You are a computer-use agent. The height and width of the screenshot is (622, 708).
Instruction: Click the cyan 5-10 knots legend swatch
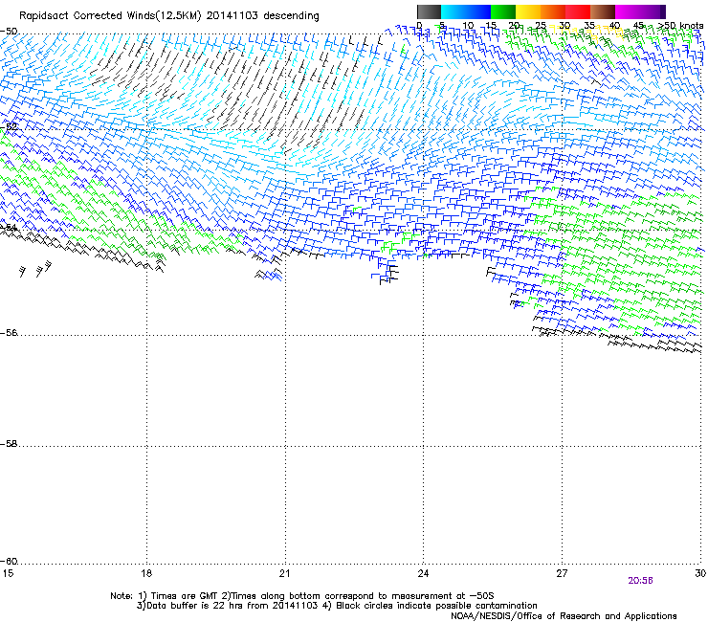pyautogui.click(x=454, y=11)
